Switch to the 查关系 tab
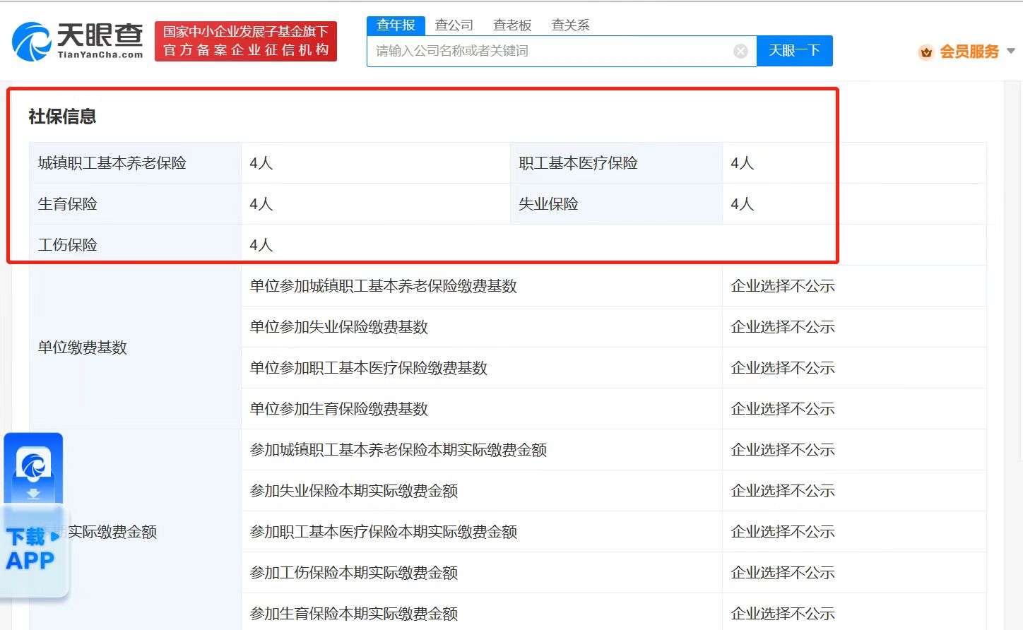This screenshot has height=630, width=1023. point(570,25)
